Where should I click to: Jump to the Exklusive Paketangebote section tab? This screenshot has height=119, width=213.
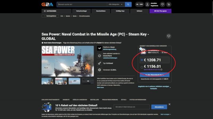[50, 100]
